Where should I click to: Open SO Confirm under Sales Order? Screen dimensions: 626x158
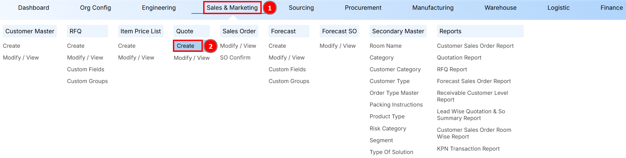point(235,57)
